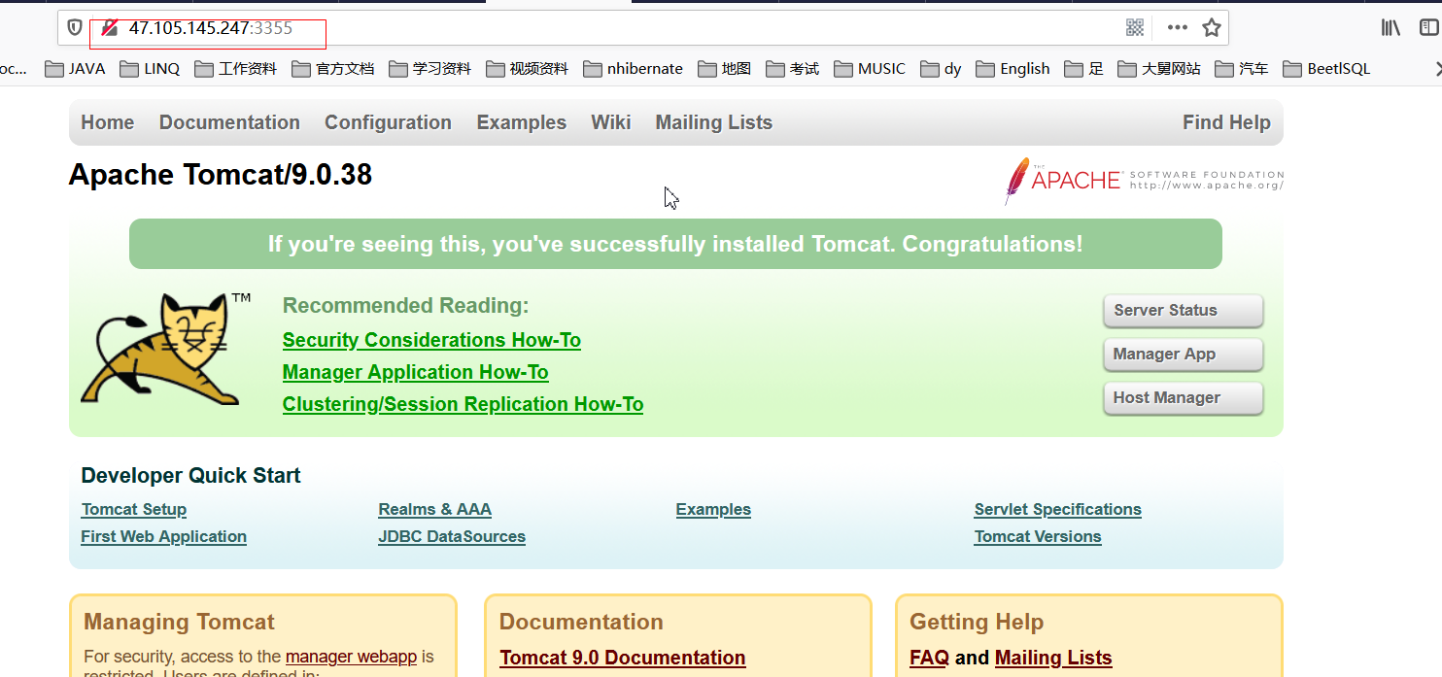Open the 汽车 bookmarks folder
The image size is (1442, 677).
click(x=1242, y=69)
